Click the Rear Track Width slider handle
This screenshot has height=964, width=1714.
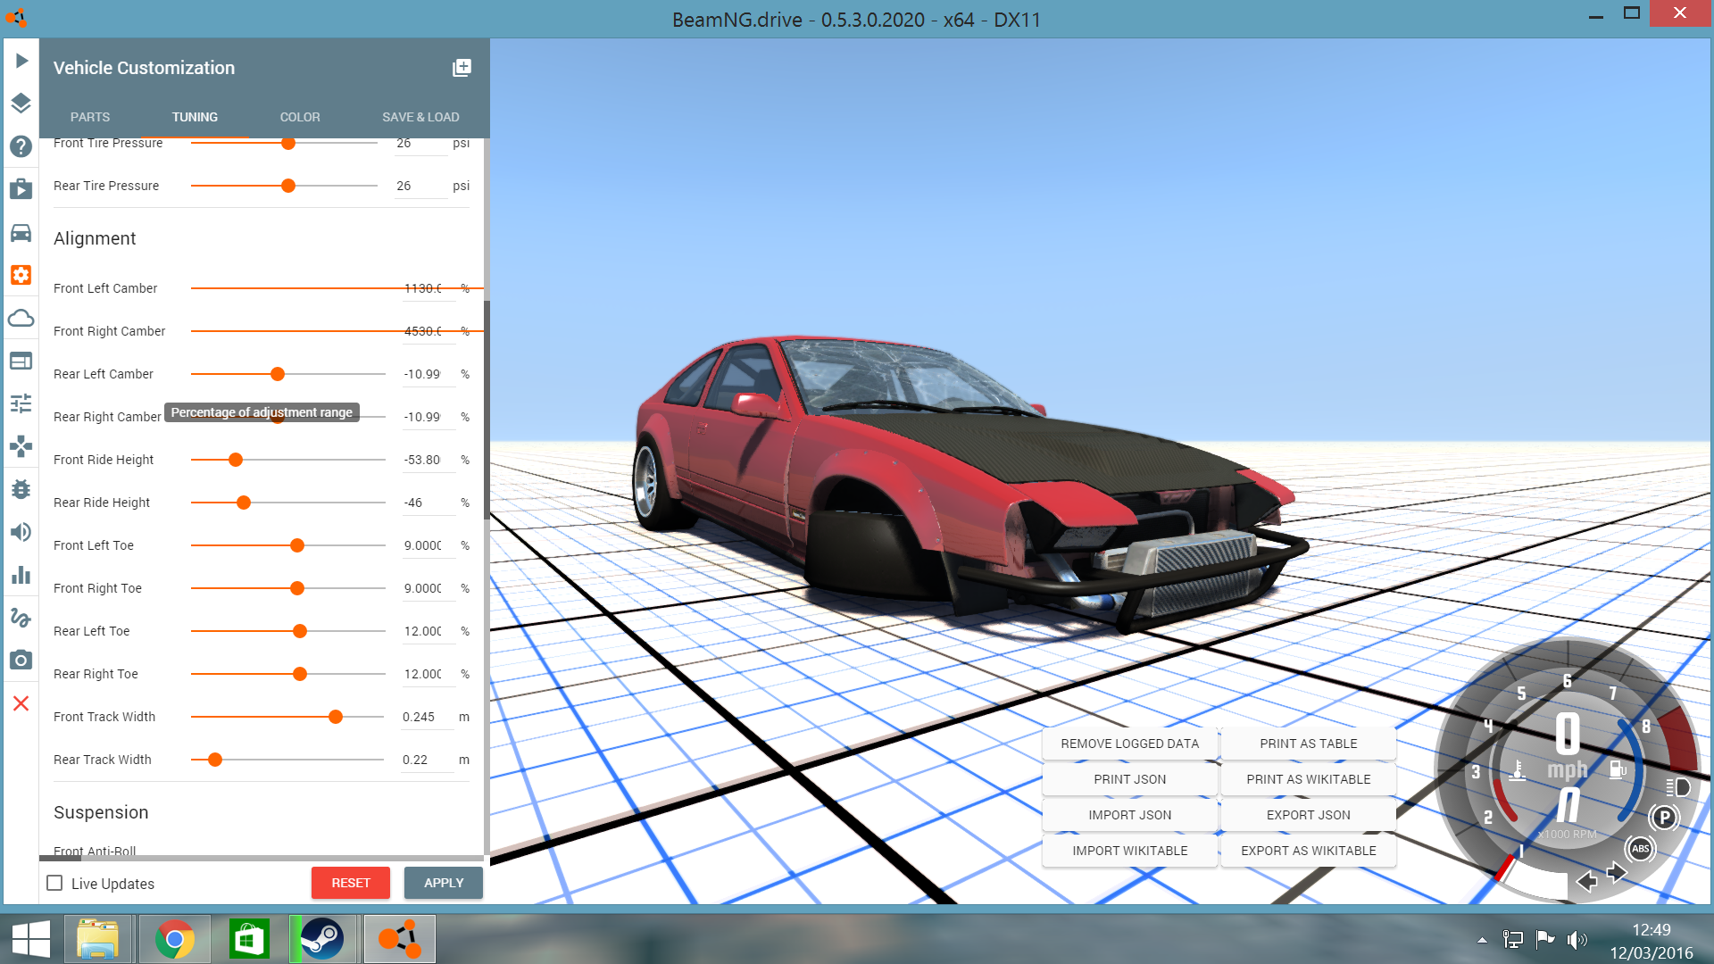click(x=215, y=760)
